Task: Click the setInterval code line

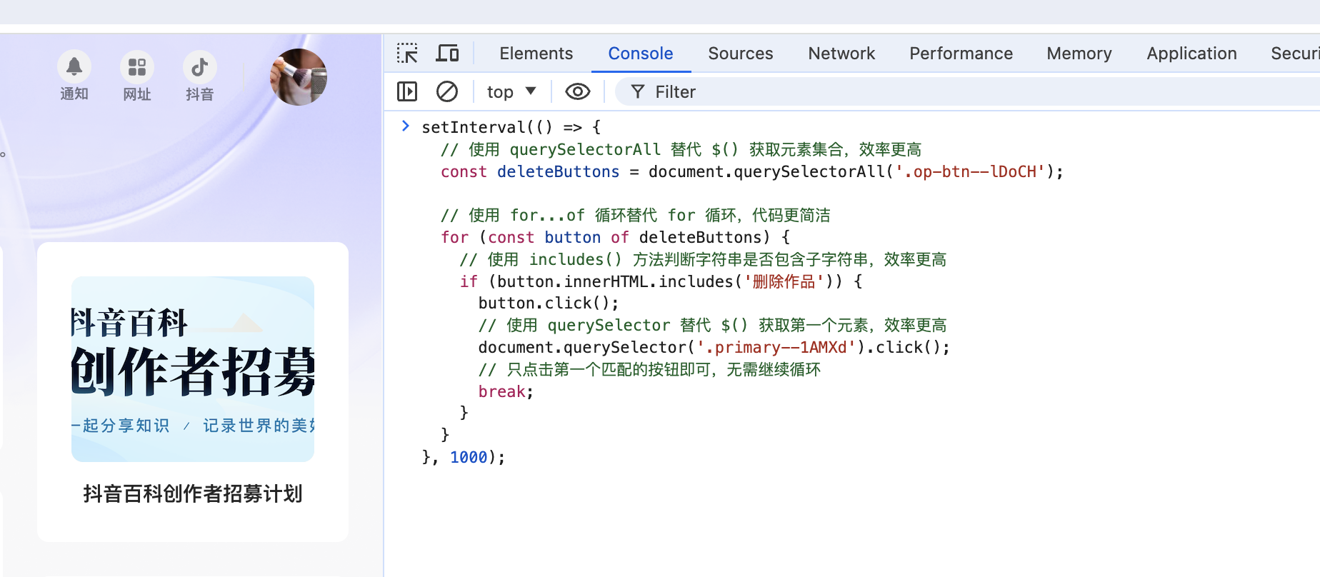Action: pyautogui.click(x=511, y=127)
